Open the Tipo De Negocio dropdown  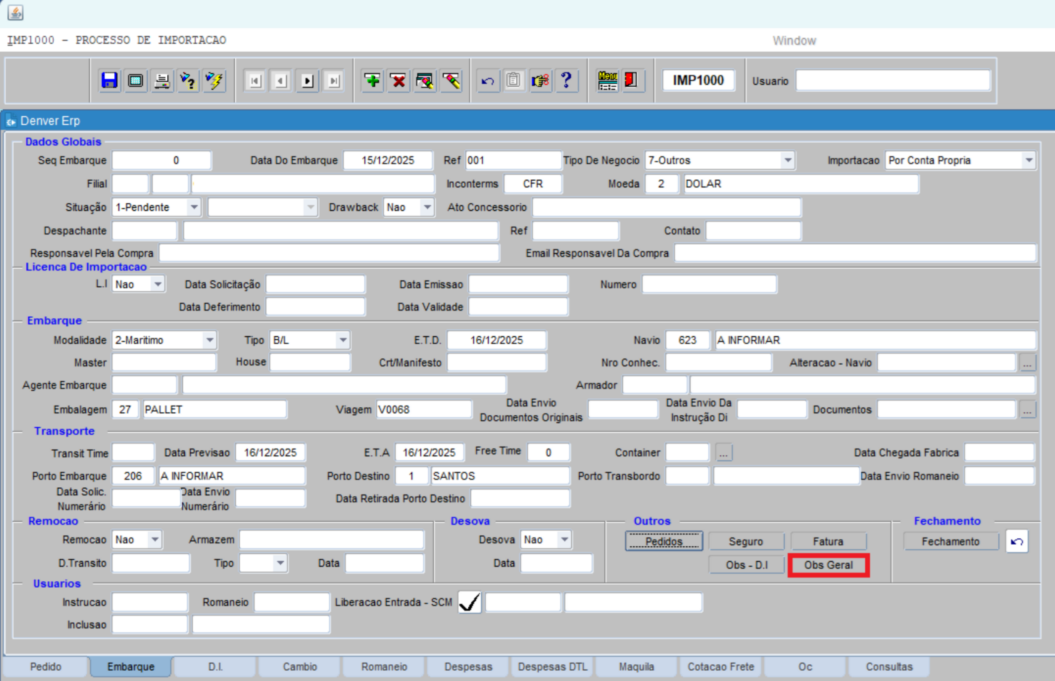[x=787, y=160]
